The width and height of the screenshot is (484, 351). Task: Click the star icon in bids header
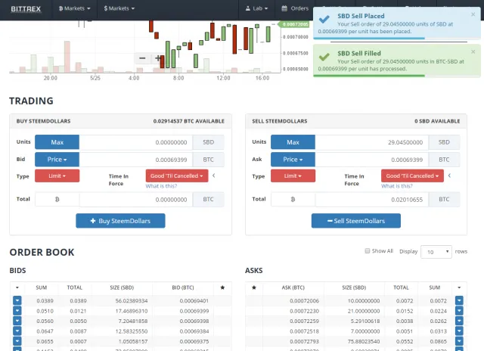(x=222, y=287)
